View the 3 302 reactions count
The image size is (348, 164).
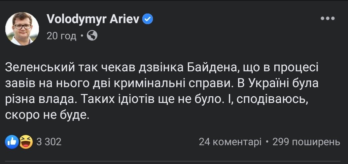click(49, 142)
